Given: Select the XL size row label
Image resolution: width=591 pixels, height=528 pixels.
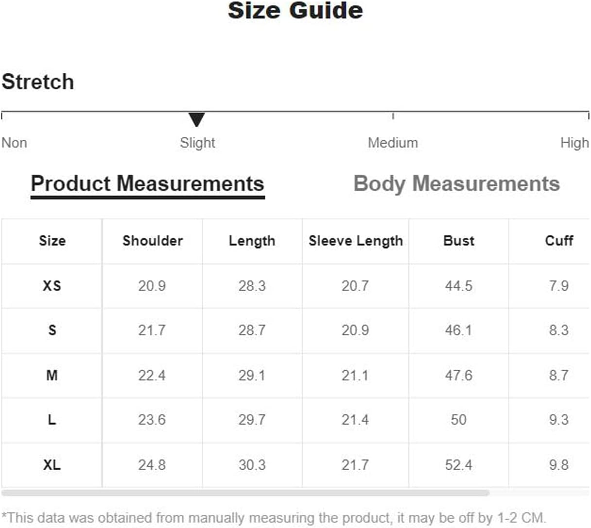Looking at the screenshot, I should point(52,465).
